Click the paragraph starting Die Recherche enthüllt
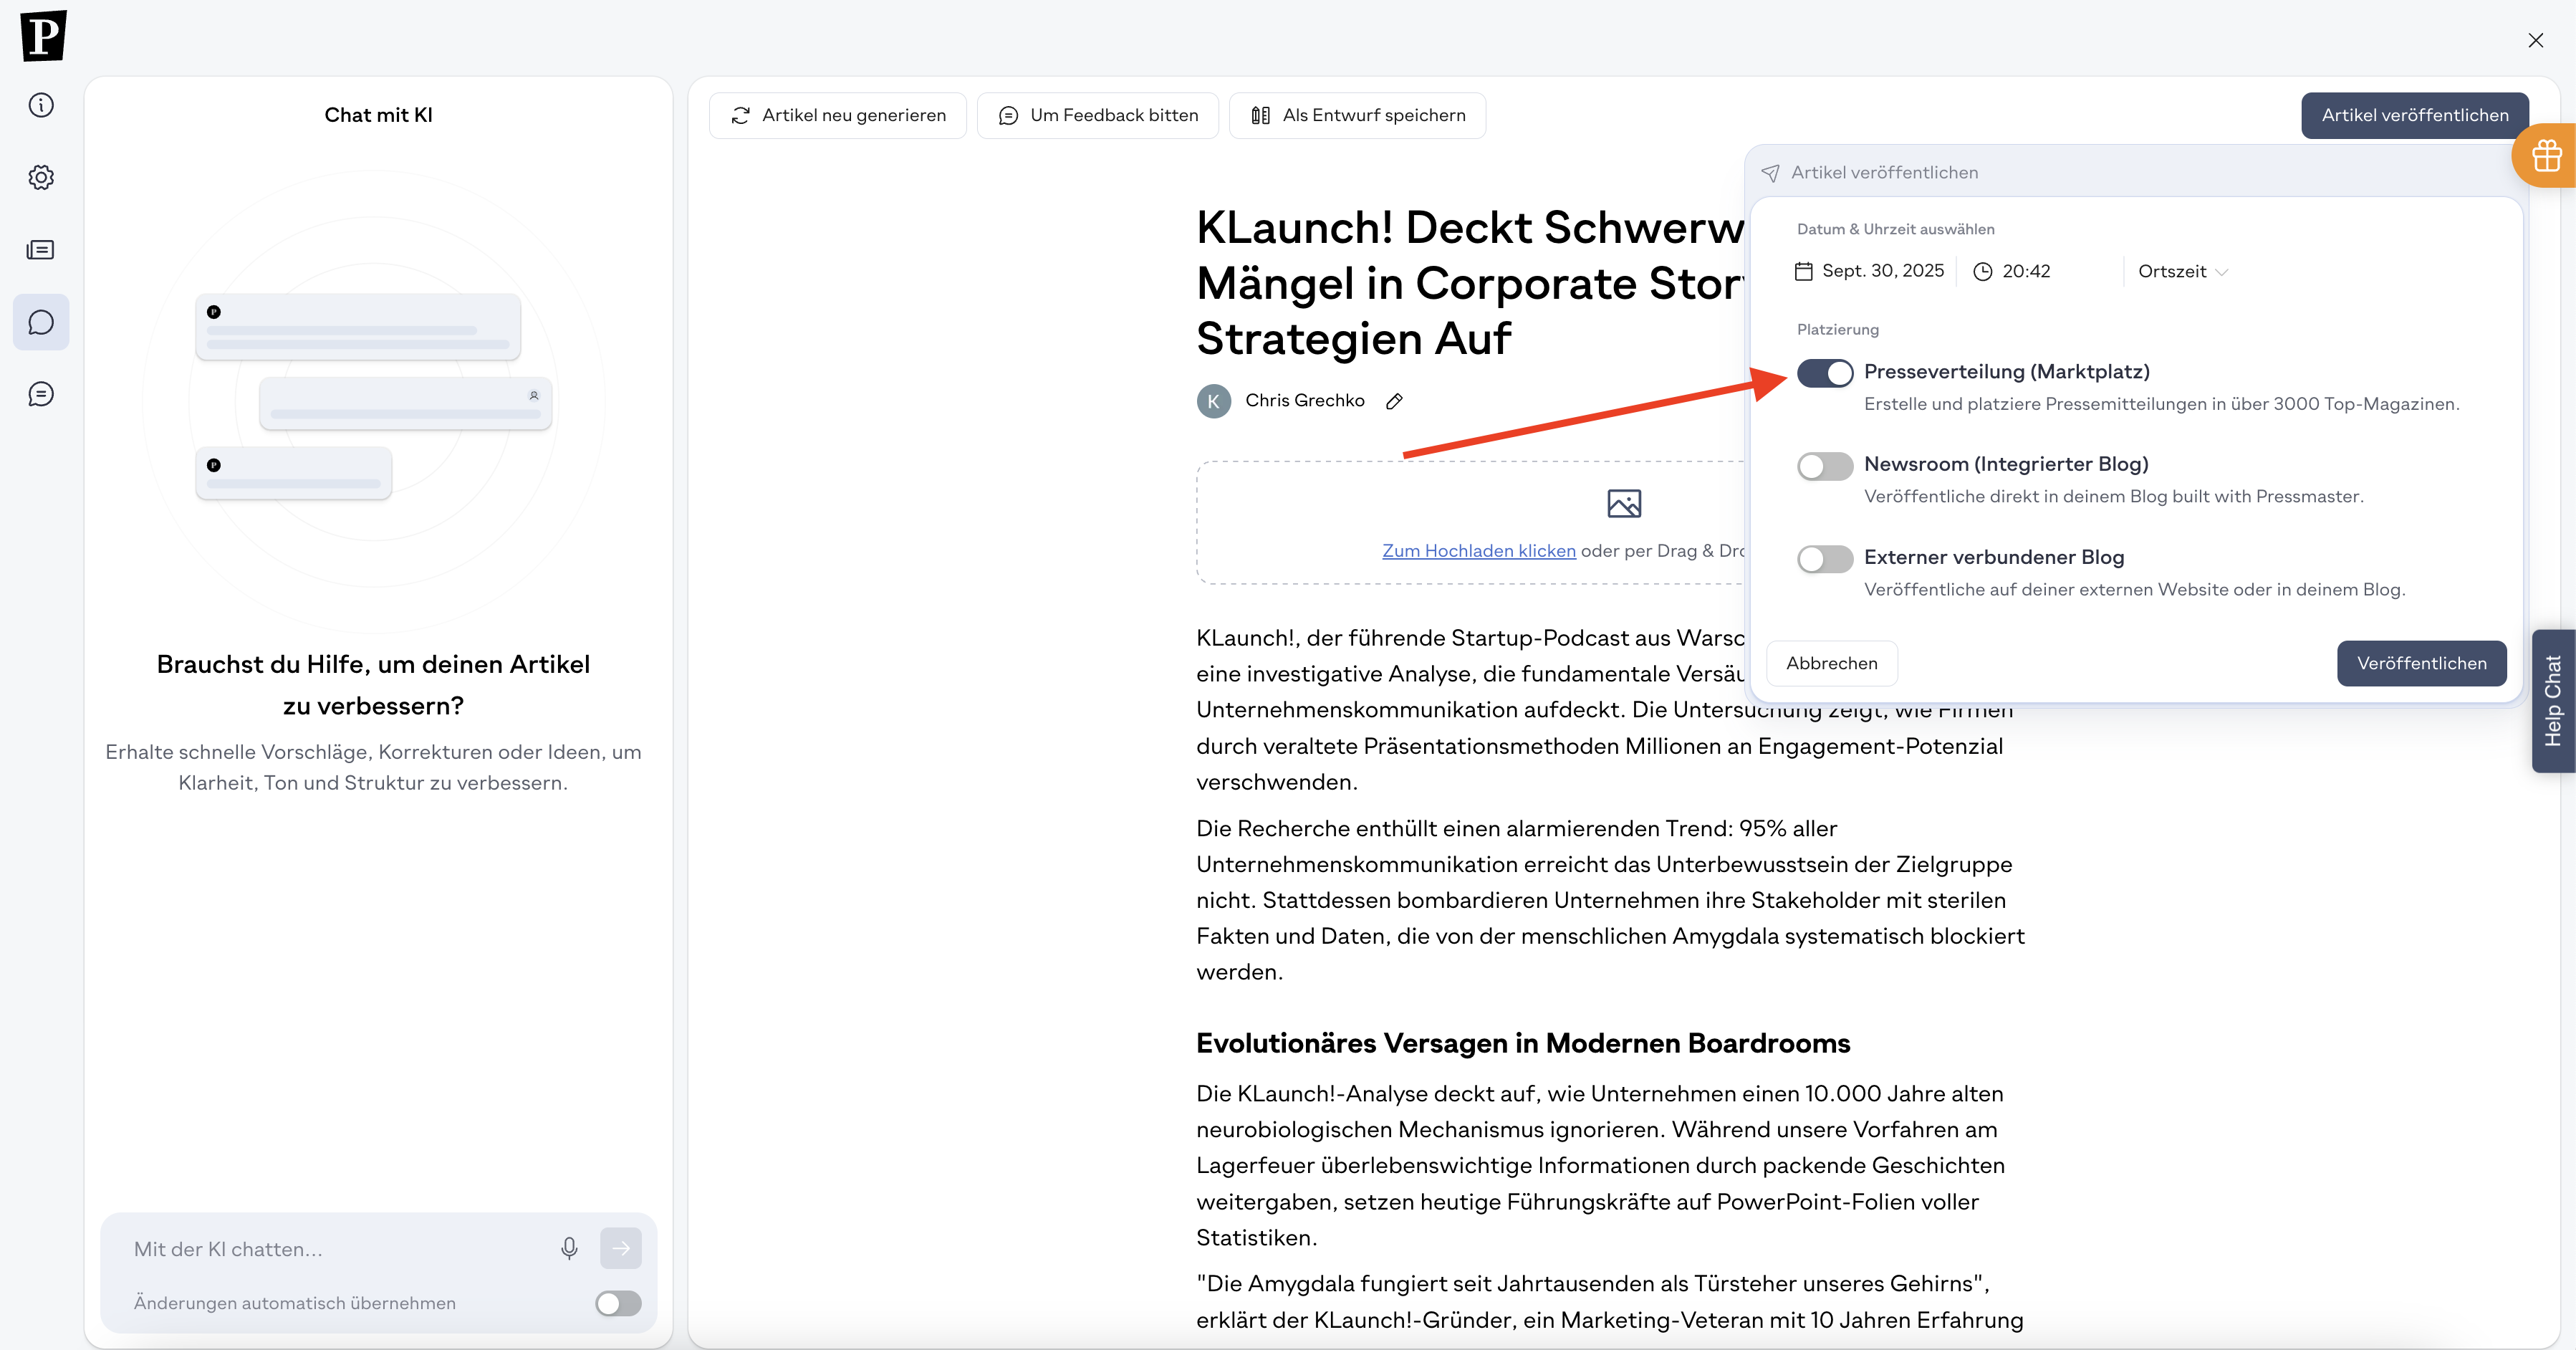 click(x=1610, y=900)
